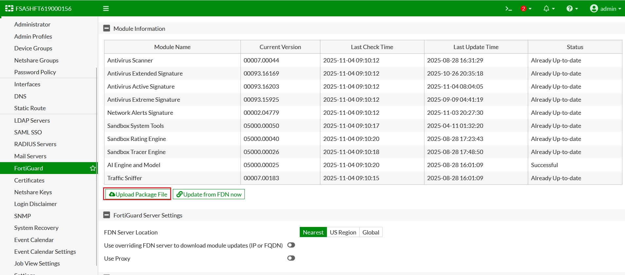Image resolution: width=625 pixels, height=275 pixels.
Task: Open Mail Servers page
Action: point(30,156)
